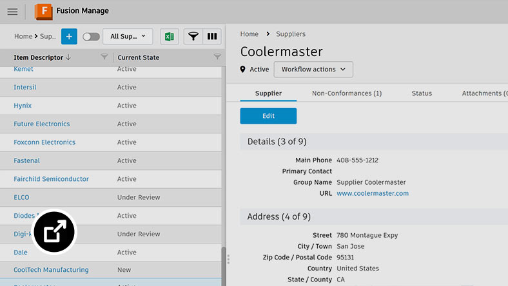
Task: Click the Fusion Manage logo icon
Action: [x=44, y=12]
